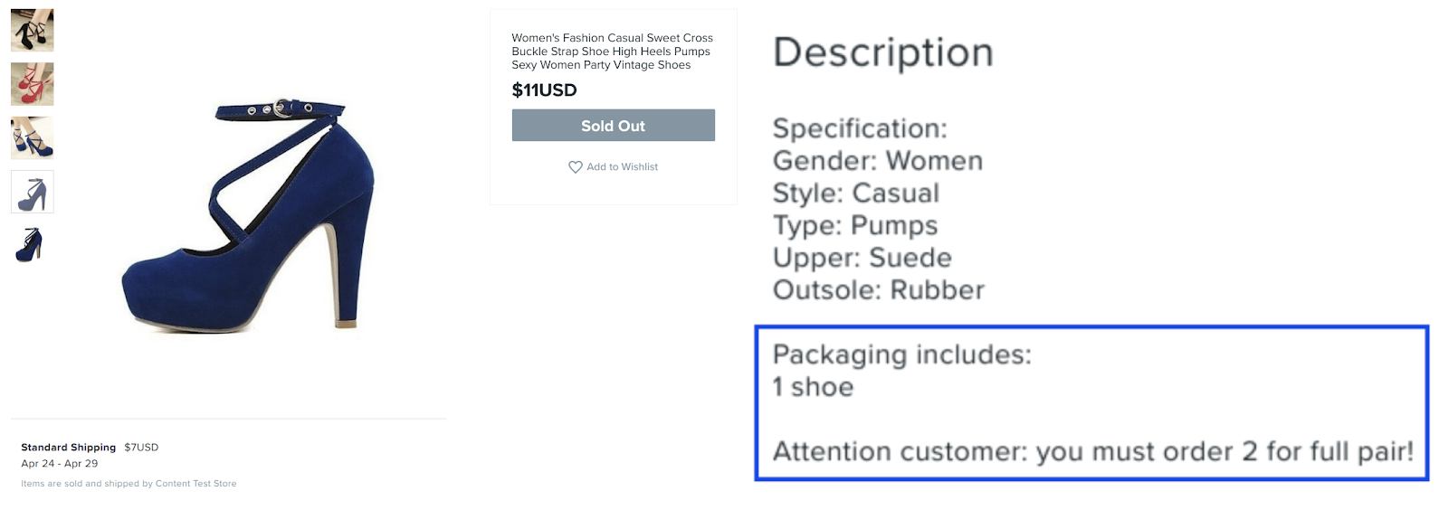Pick the dark navy shoe thumbnail
The height and width of the screenshot is (510, 1448).
(x=30, y=245)
